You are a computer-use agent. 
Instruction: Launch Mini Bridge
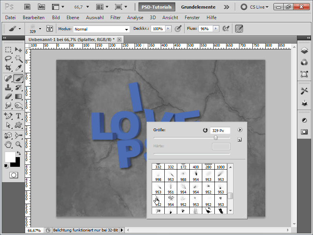(41, 7)
